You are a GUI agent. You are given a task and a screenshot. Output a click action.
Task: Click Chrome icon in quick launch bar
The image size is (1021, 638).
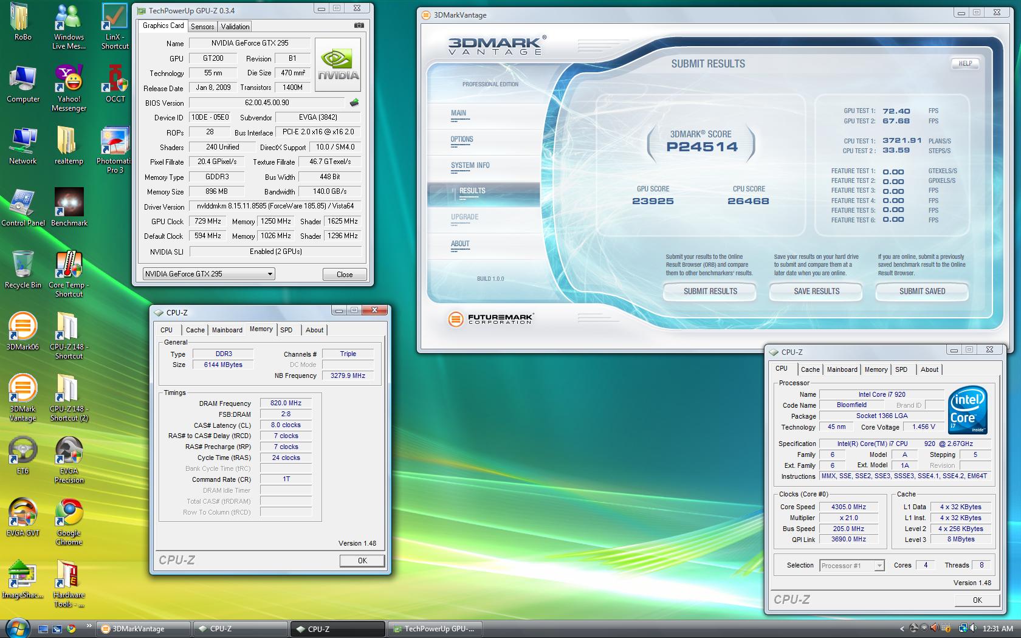[71, 629]
